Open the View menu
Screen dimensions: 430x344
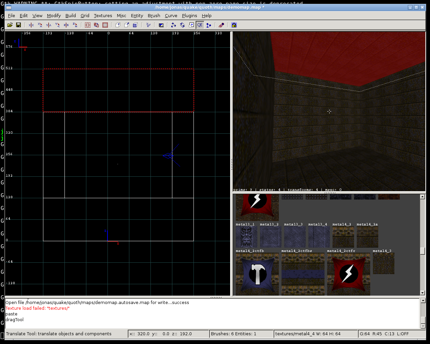(x=37, y=15)
